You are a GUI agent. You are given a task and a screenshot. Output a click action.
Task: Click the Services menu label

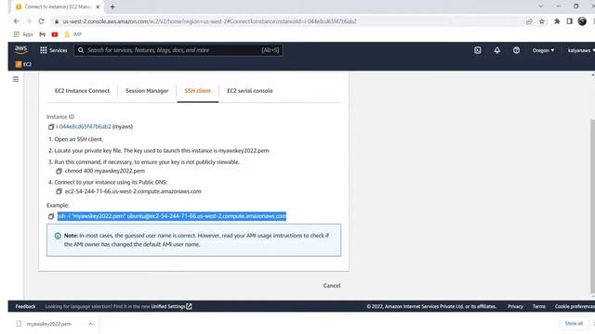[x=58, y=50]
